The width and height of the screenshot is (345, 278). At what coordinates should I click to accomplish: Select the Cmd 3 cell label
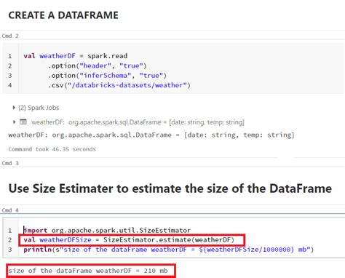tap(10, 163)
